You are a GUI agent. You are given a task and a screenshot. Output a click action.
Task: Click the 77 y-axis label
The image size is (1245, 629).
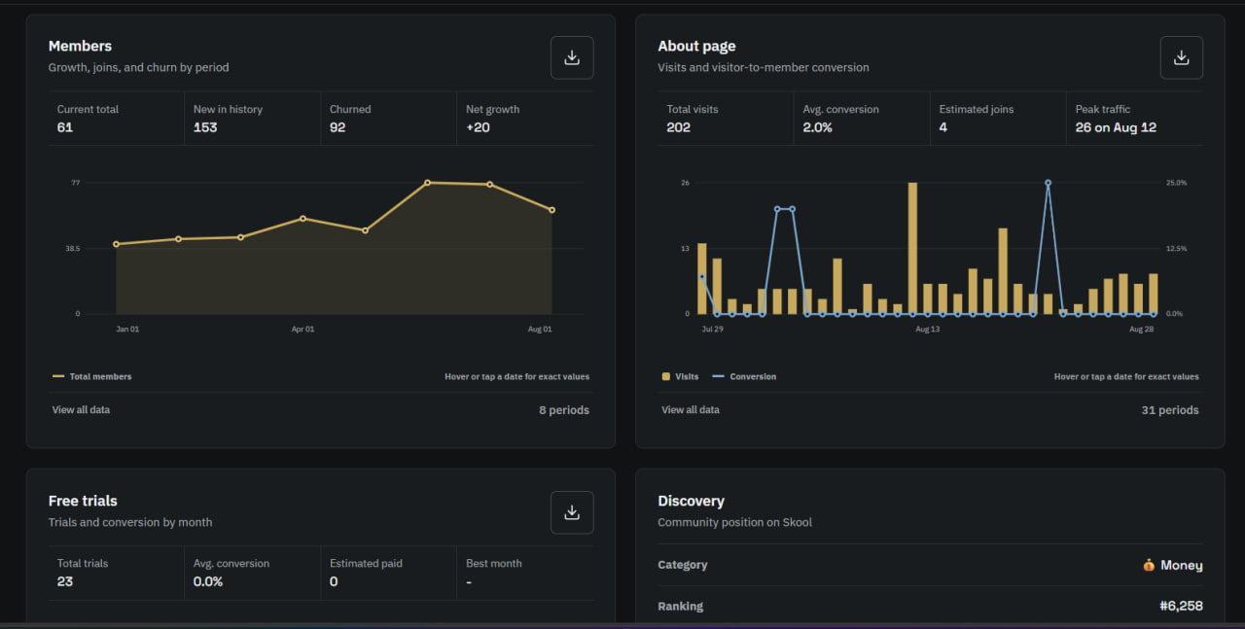(75, 183)
